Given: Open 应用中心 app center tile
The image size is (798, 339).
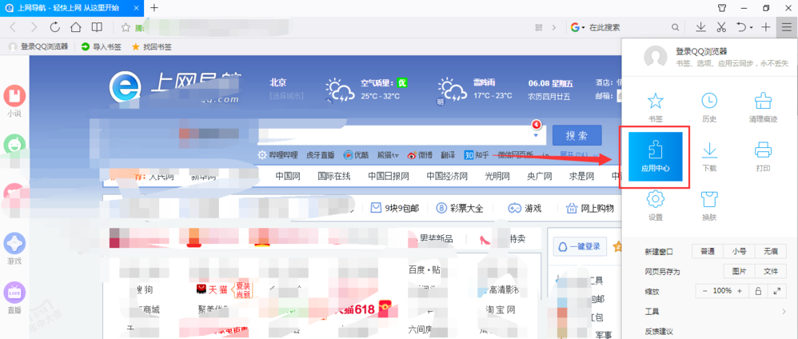Looking at the screenshot, I should [655, 156].
